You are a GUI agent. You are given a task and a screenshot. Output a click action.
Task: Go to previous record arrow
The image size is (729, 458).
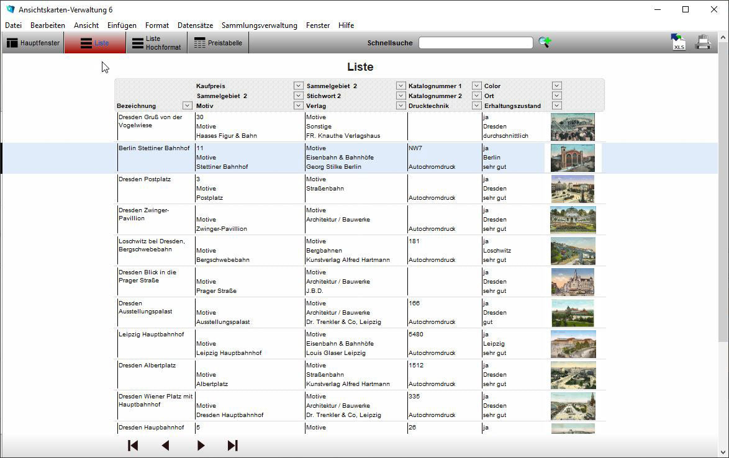(x=165, y=445)
